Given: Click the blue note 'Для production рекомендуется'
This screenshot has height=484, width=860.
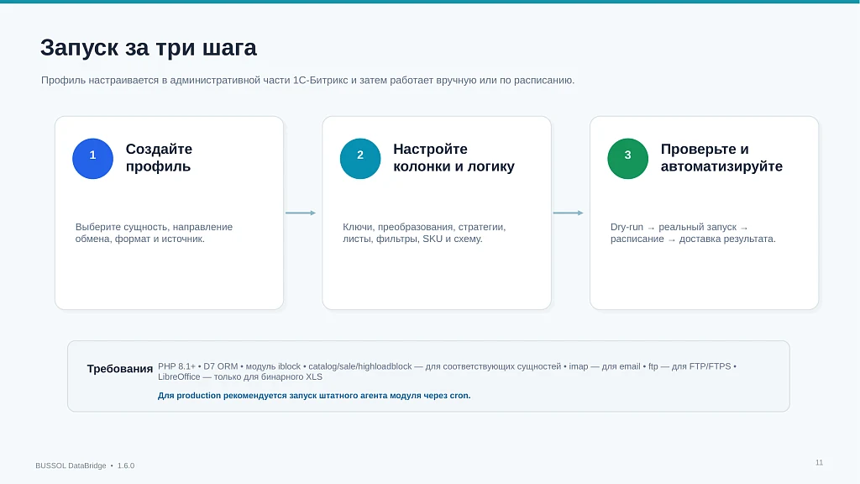Looking at the screenshot, I should coord(314,396).
